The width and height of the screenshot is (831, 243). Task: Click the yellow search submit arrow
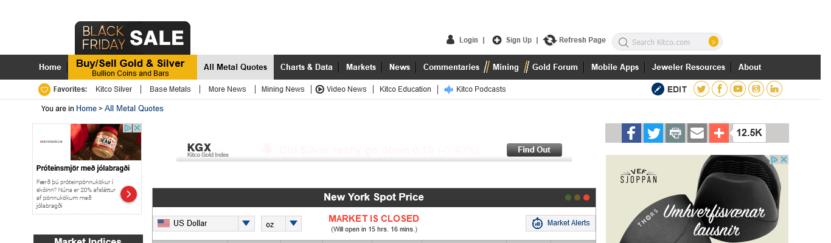[x=714, y=42]
